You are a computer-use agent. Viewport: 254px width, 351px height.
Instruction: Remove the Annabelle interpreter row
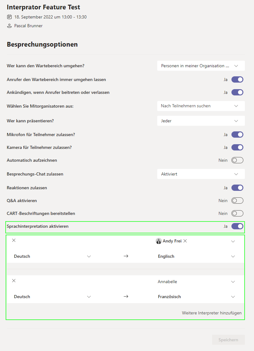(14, 281)
